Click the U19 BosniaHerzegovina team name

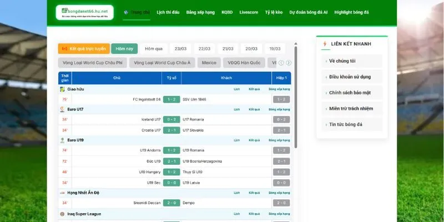coord(203,161)
